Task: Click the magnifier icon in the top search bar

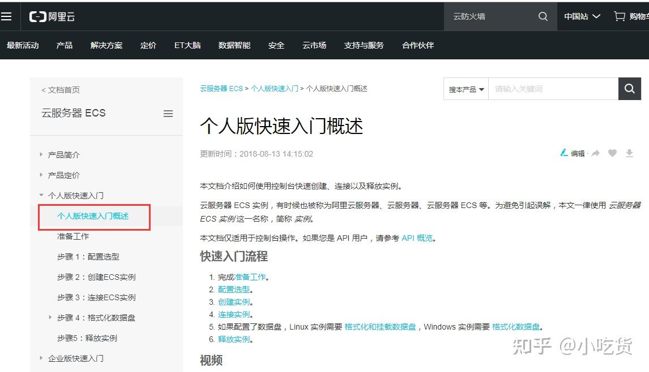Action: click(x=543, y=16)
